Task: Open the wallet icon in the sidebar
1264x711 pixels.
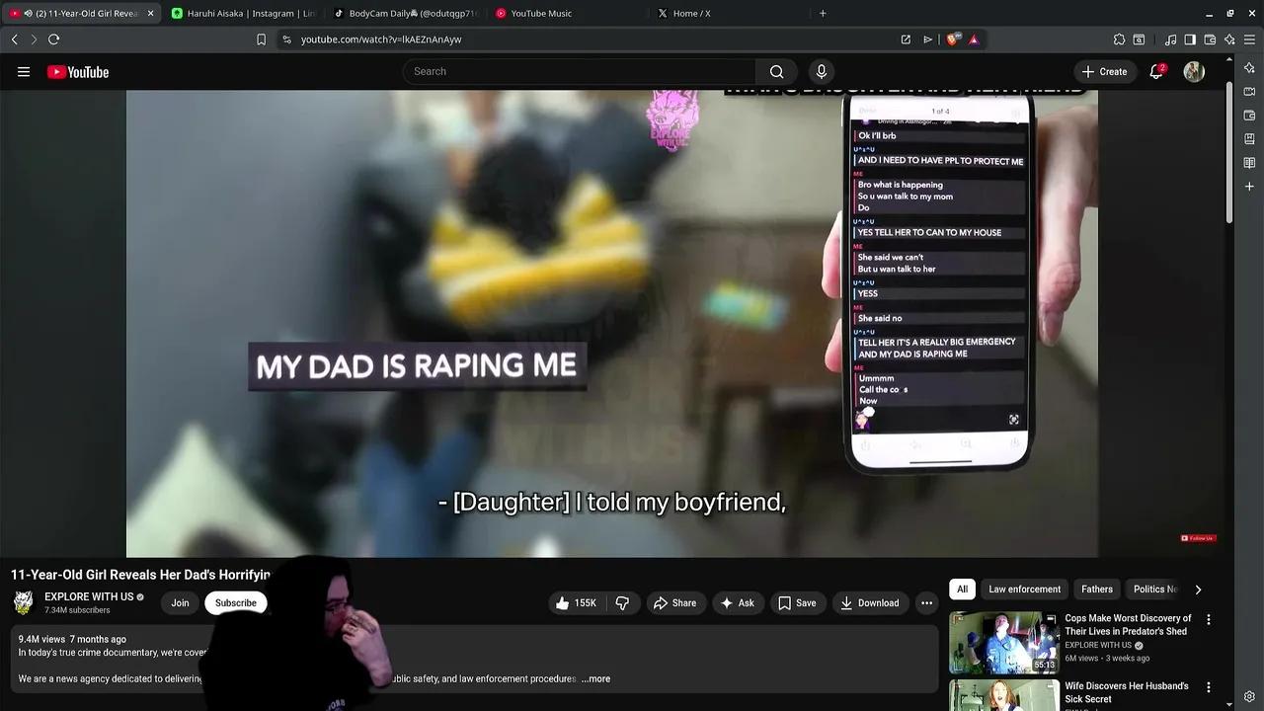Action: (x=1250, y=116)
